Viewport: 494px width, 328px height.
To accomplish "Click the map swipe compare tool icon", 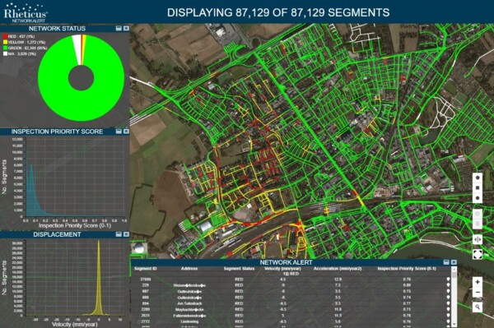I will (478, 240).
